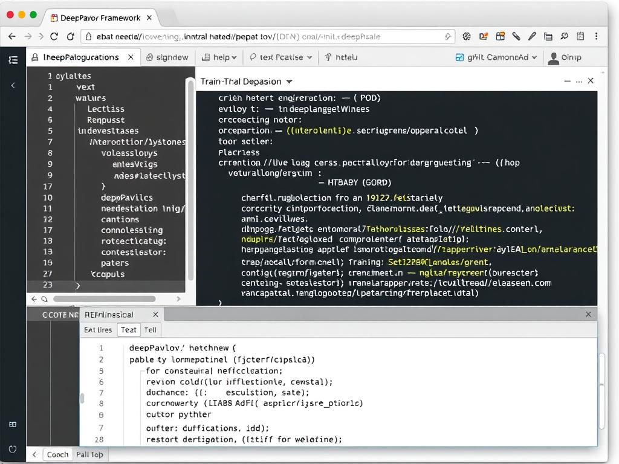Screen dimensions: 619x464
Task: Click the panel icon near sidebar bottom
Action: click(x=13, y=425)
